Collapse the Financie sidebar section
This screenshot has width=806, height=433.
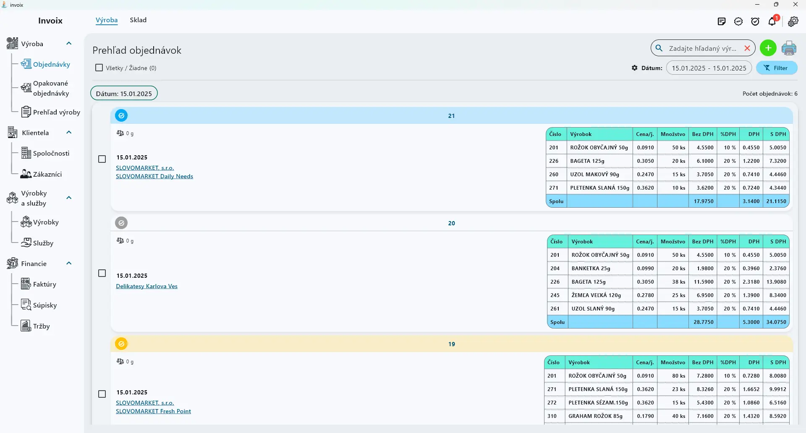[69, 263]
